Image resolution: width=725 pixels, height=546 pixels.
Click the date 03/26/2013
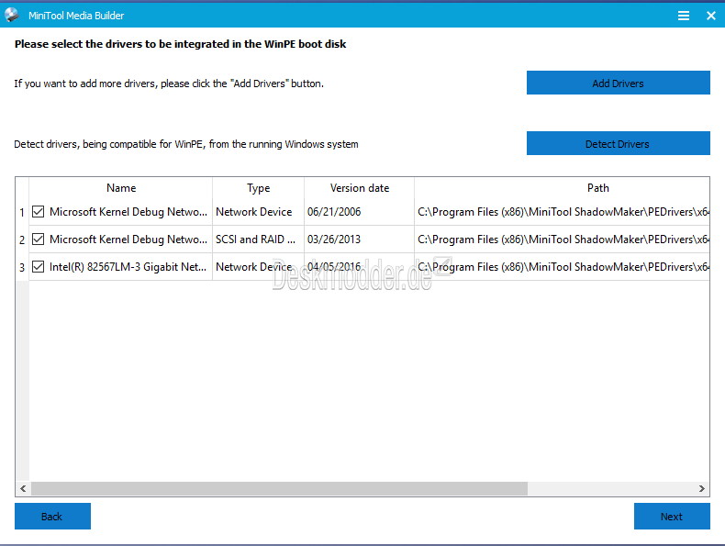[x=334, y=239]
